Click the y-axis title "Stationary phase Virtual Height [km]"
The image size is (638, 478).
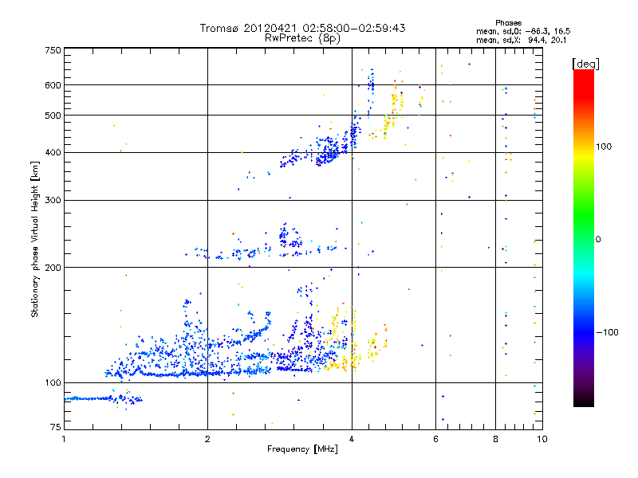pyautogui.click(x=35, y=240)
